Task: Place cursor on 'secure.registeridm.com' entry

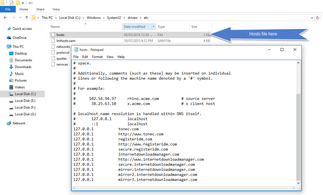Action: point(143,149)
